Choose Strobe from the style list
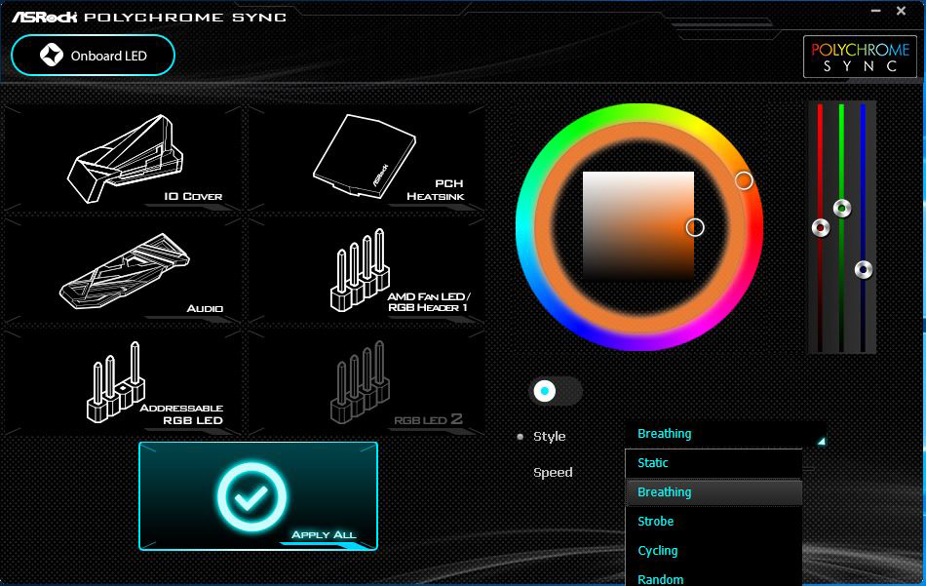Viewport: 926px width, 586px height. tap(714, 522)
